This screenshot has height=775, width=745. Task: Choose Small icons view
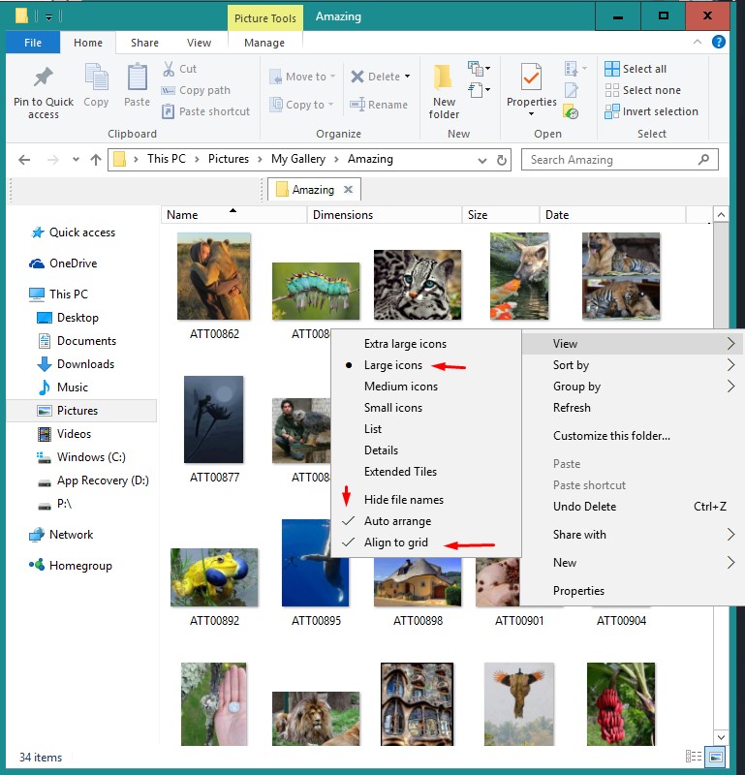pyautogui.click(x=393, y=408)
